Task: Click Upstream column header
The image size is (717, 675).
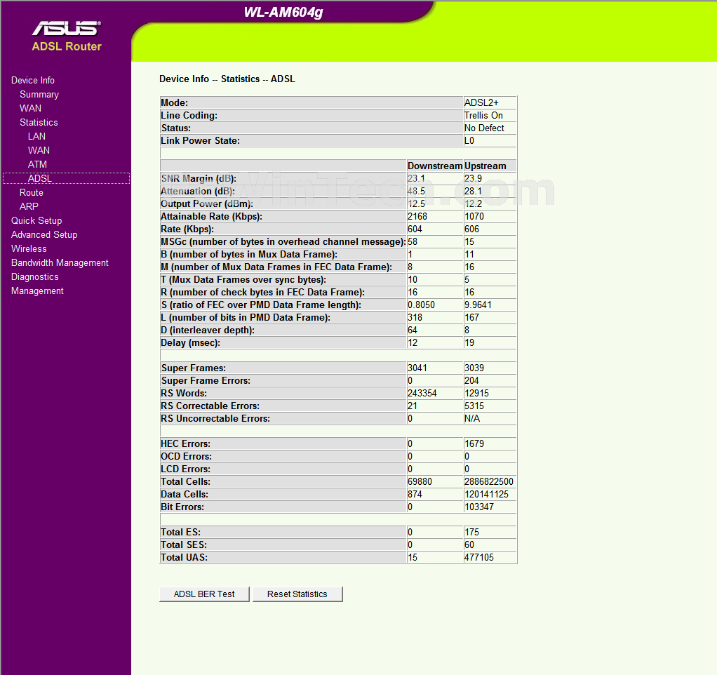Action: point(485,166)
